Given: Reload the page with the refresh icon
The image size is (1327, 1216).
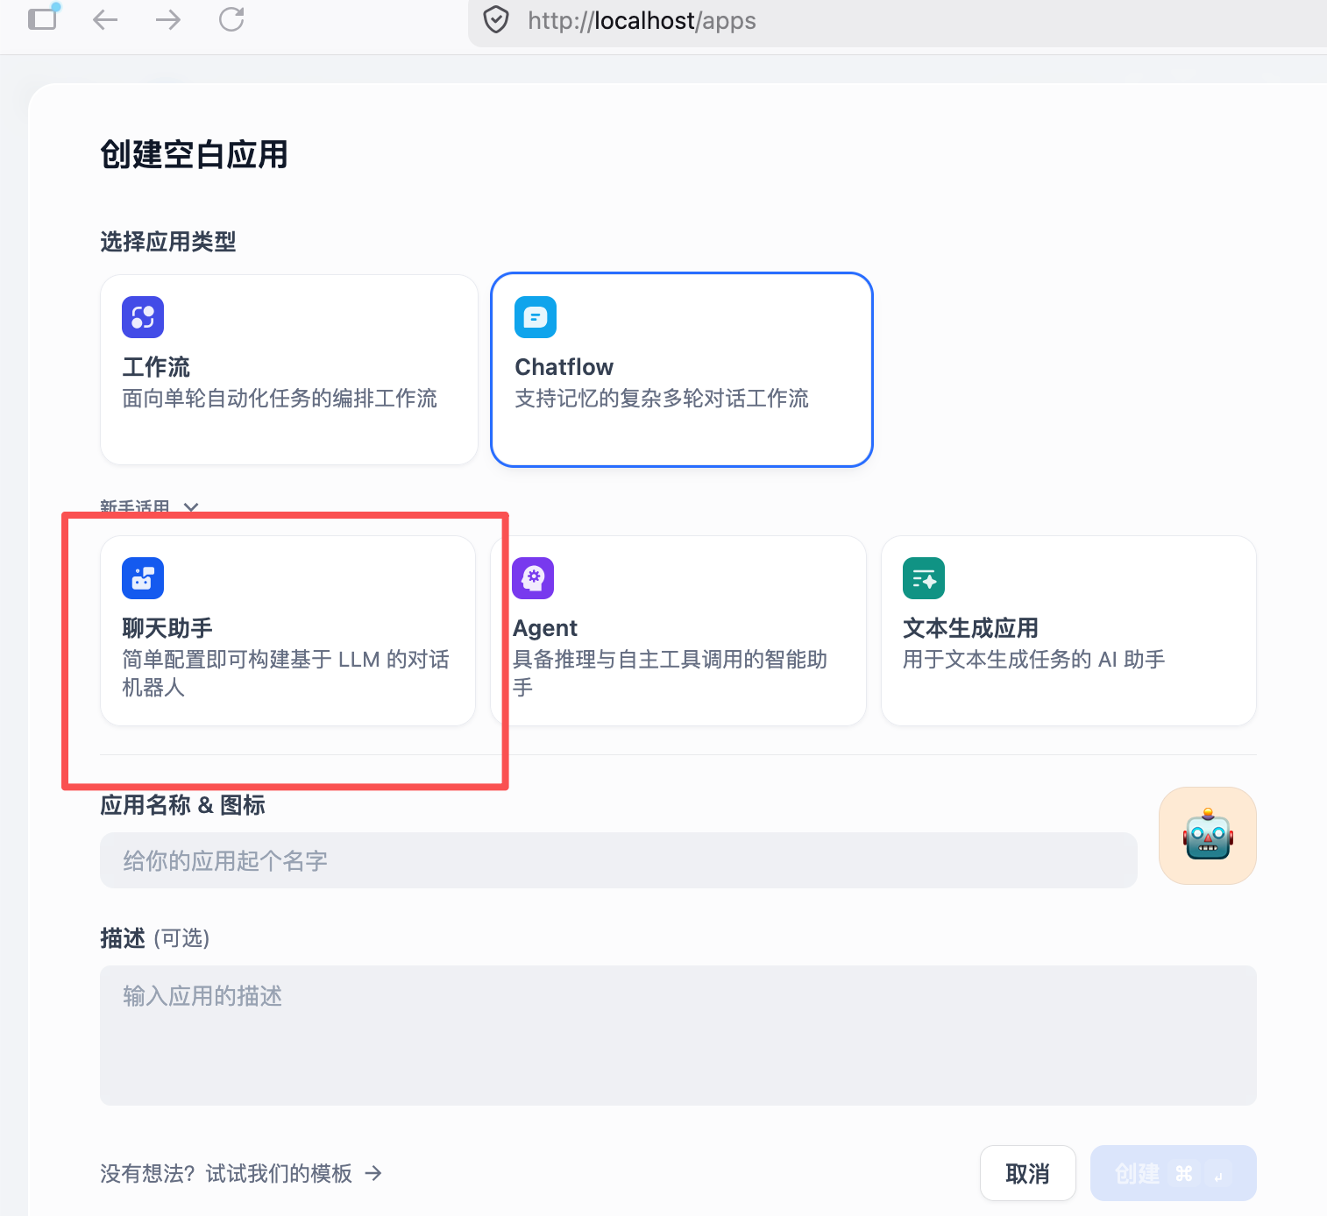Looking at the screenshot, I should point(231,19).
